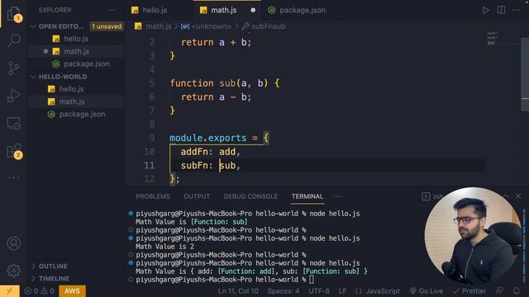Image resolution: width=529 pixels, height=297 pixels.
Task: Open Explorer views and more actions ellipsis
Action: 111,10
